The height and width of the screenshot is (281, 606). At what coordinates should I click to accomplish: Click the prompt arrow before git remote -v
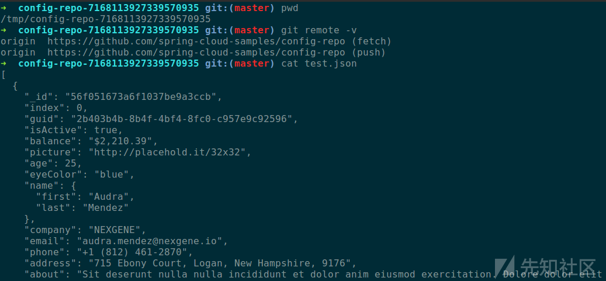(x=4, y=30)
